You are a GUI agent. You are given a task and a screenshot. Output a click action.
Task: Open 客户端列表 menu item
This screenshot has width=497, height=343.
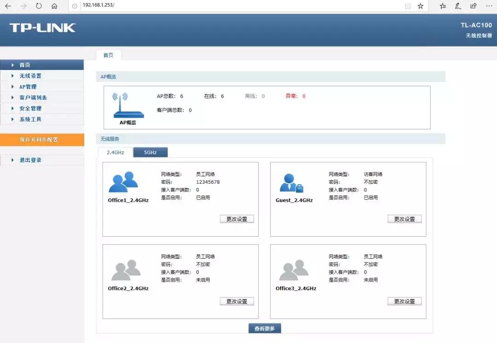point(42,98)
